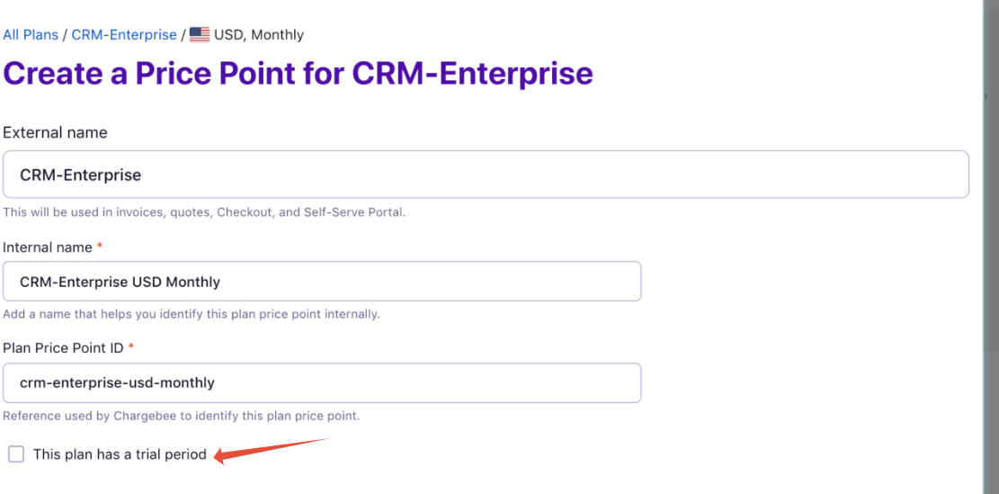Click the 'Reference used by Chargebee' hint
This screenshot has height=494, width=999.
[181, 416]
